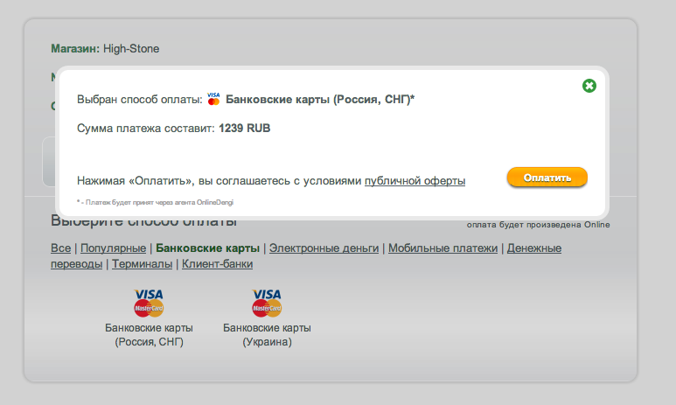676x405 pixels.
Task: Select Visa MasterCard logo for Россия, СНГ
Action: [x=149, y=303]
